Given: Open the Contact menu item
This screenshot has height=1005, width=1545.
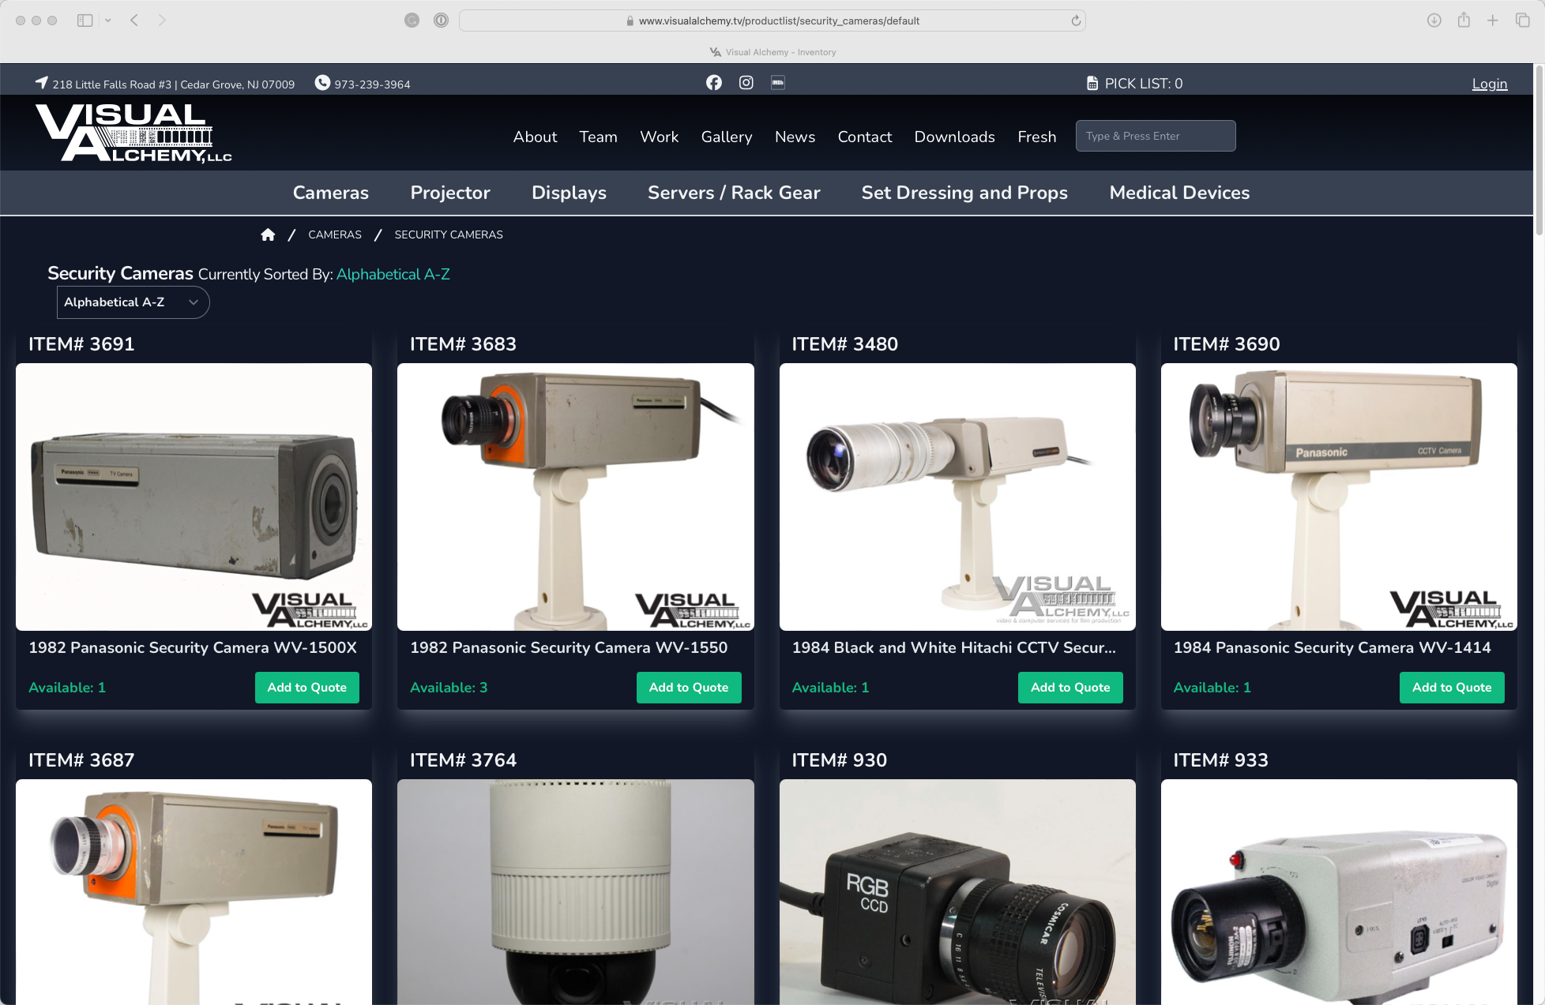Looking at the screenshot, I should 865,137.
